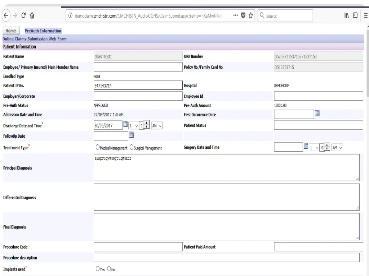
Task: Click the browser forward arrow
Action: click(15, 15)
